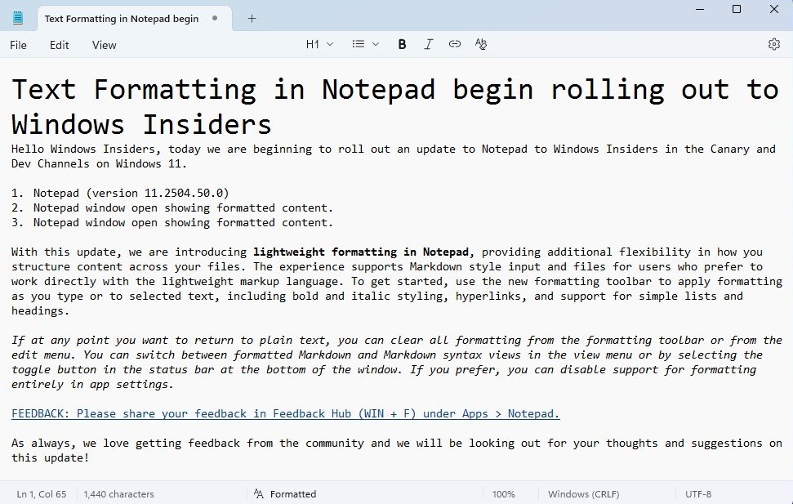793x504 pixels.
Task: Toggle italic formatting button
Action: pos(429,45)
